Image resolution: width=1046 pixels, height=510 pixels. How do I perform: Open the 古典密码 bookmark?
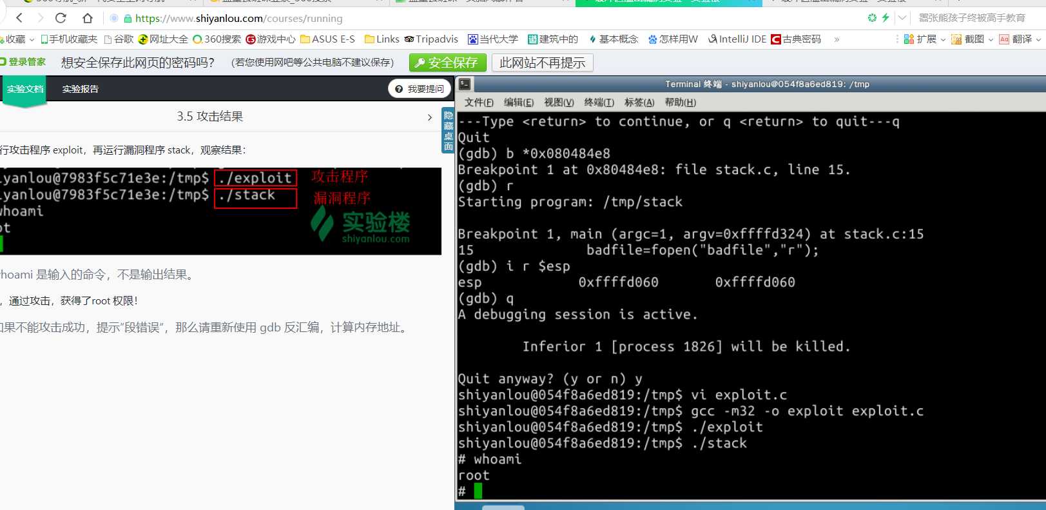(x=796, y=39)
